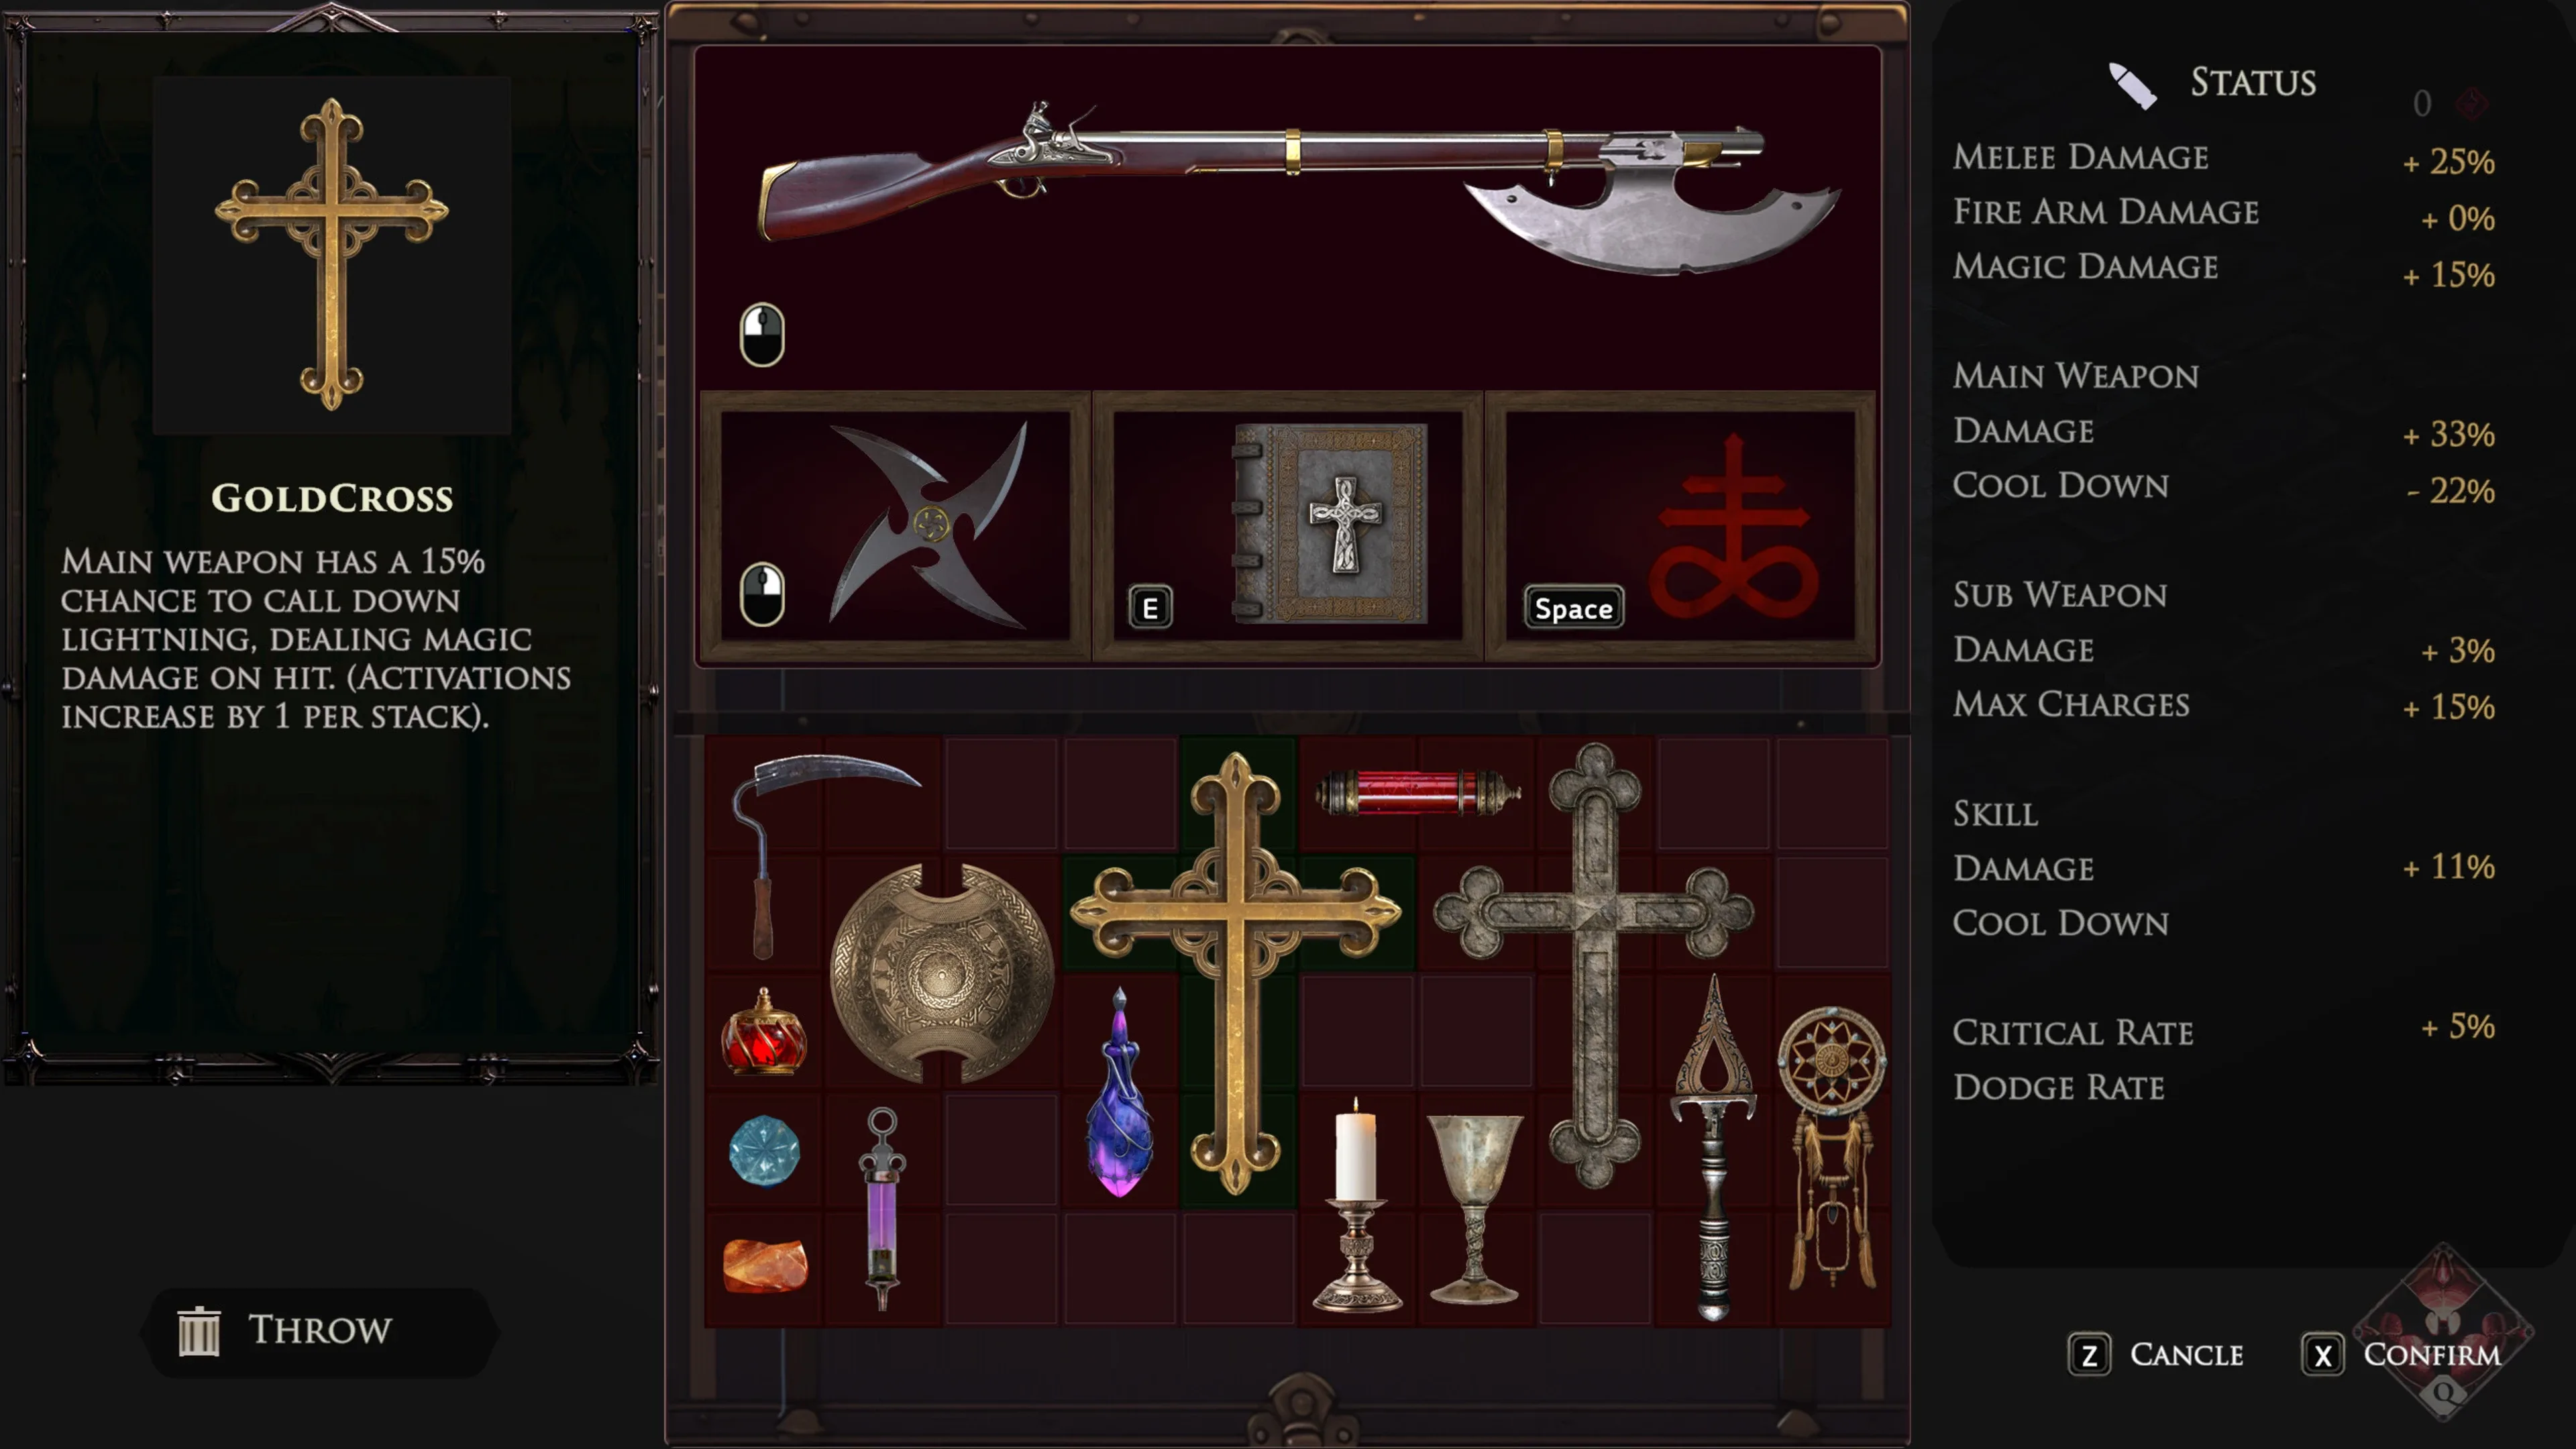The width and height of the screenshot is (2576, 1449).
Task: Select the blue cut gem
Action: (x=764, y=1151)
